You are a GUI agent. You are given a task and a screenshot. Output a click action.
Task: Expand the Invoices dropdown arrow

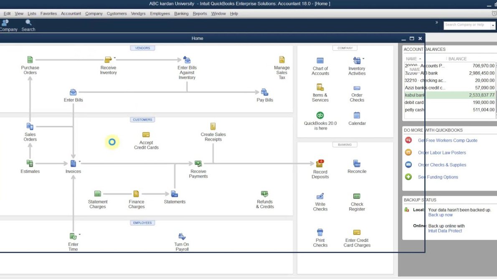click(x=79, y=161)
